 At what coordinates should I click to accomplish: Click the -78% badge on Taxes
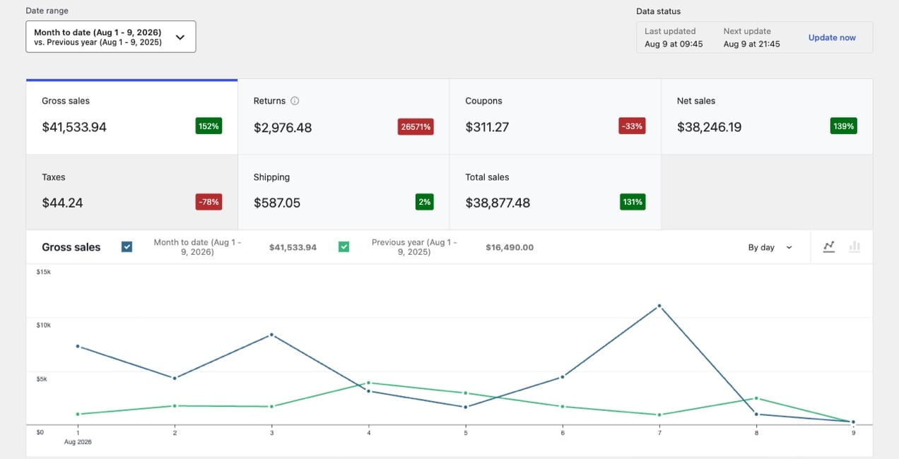coord(208,202)
